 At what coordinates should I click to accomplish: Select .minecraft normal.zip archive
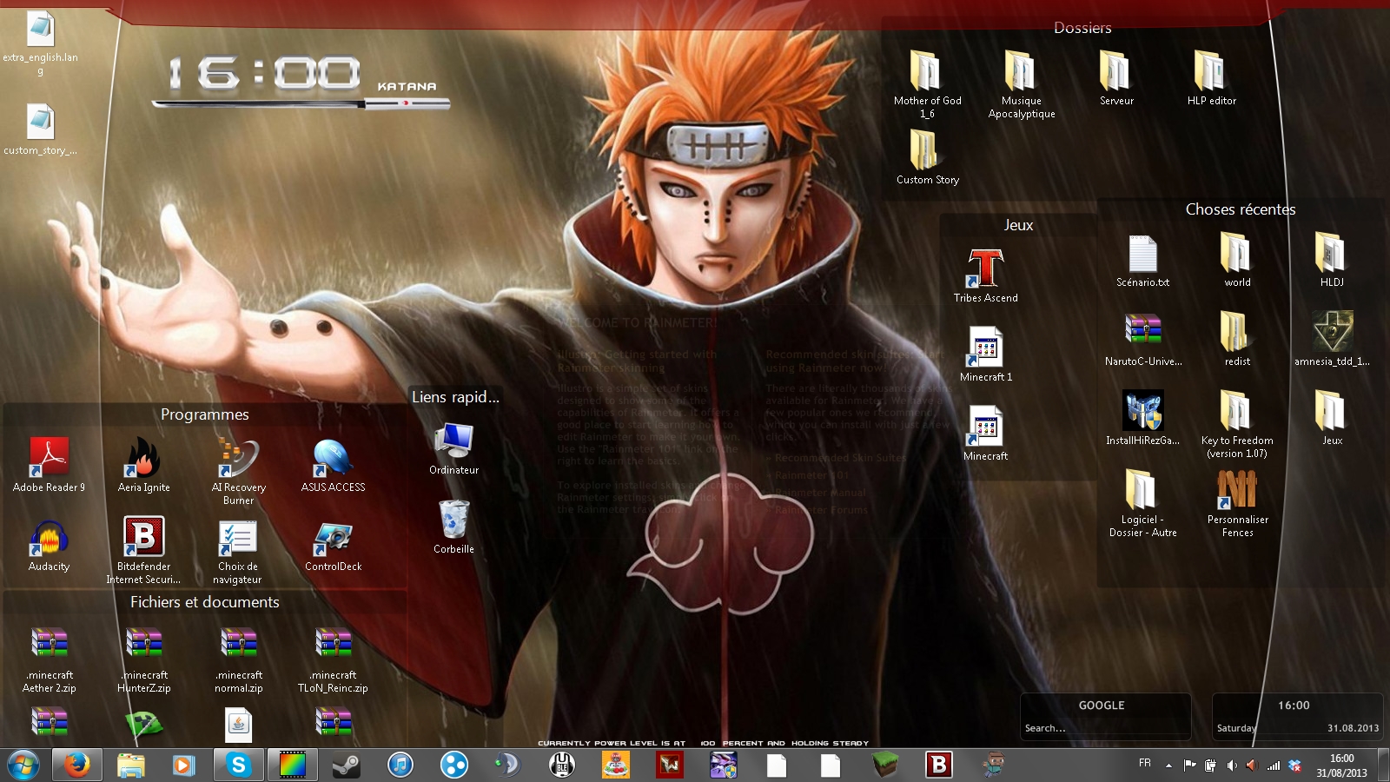pos(238,659)
